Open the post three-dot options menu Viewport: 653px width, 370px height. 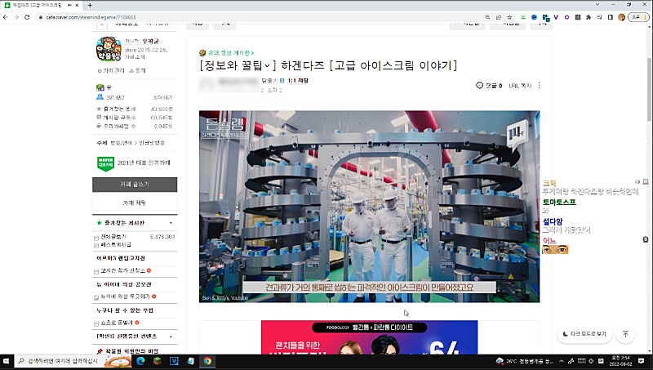[x=540, y=85]
